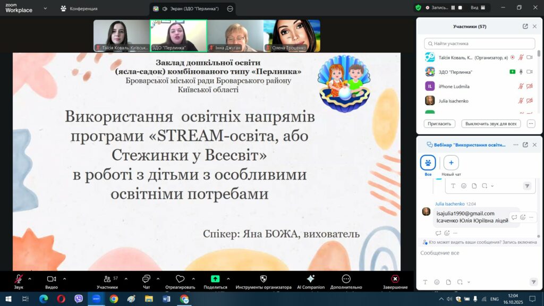Open the Zoom Workplace dropdown chevron
Viewport: 544px width, 306px height.
(x=45, y=8)
